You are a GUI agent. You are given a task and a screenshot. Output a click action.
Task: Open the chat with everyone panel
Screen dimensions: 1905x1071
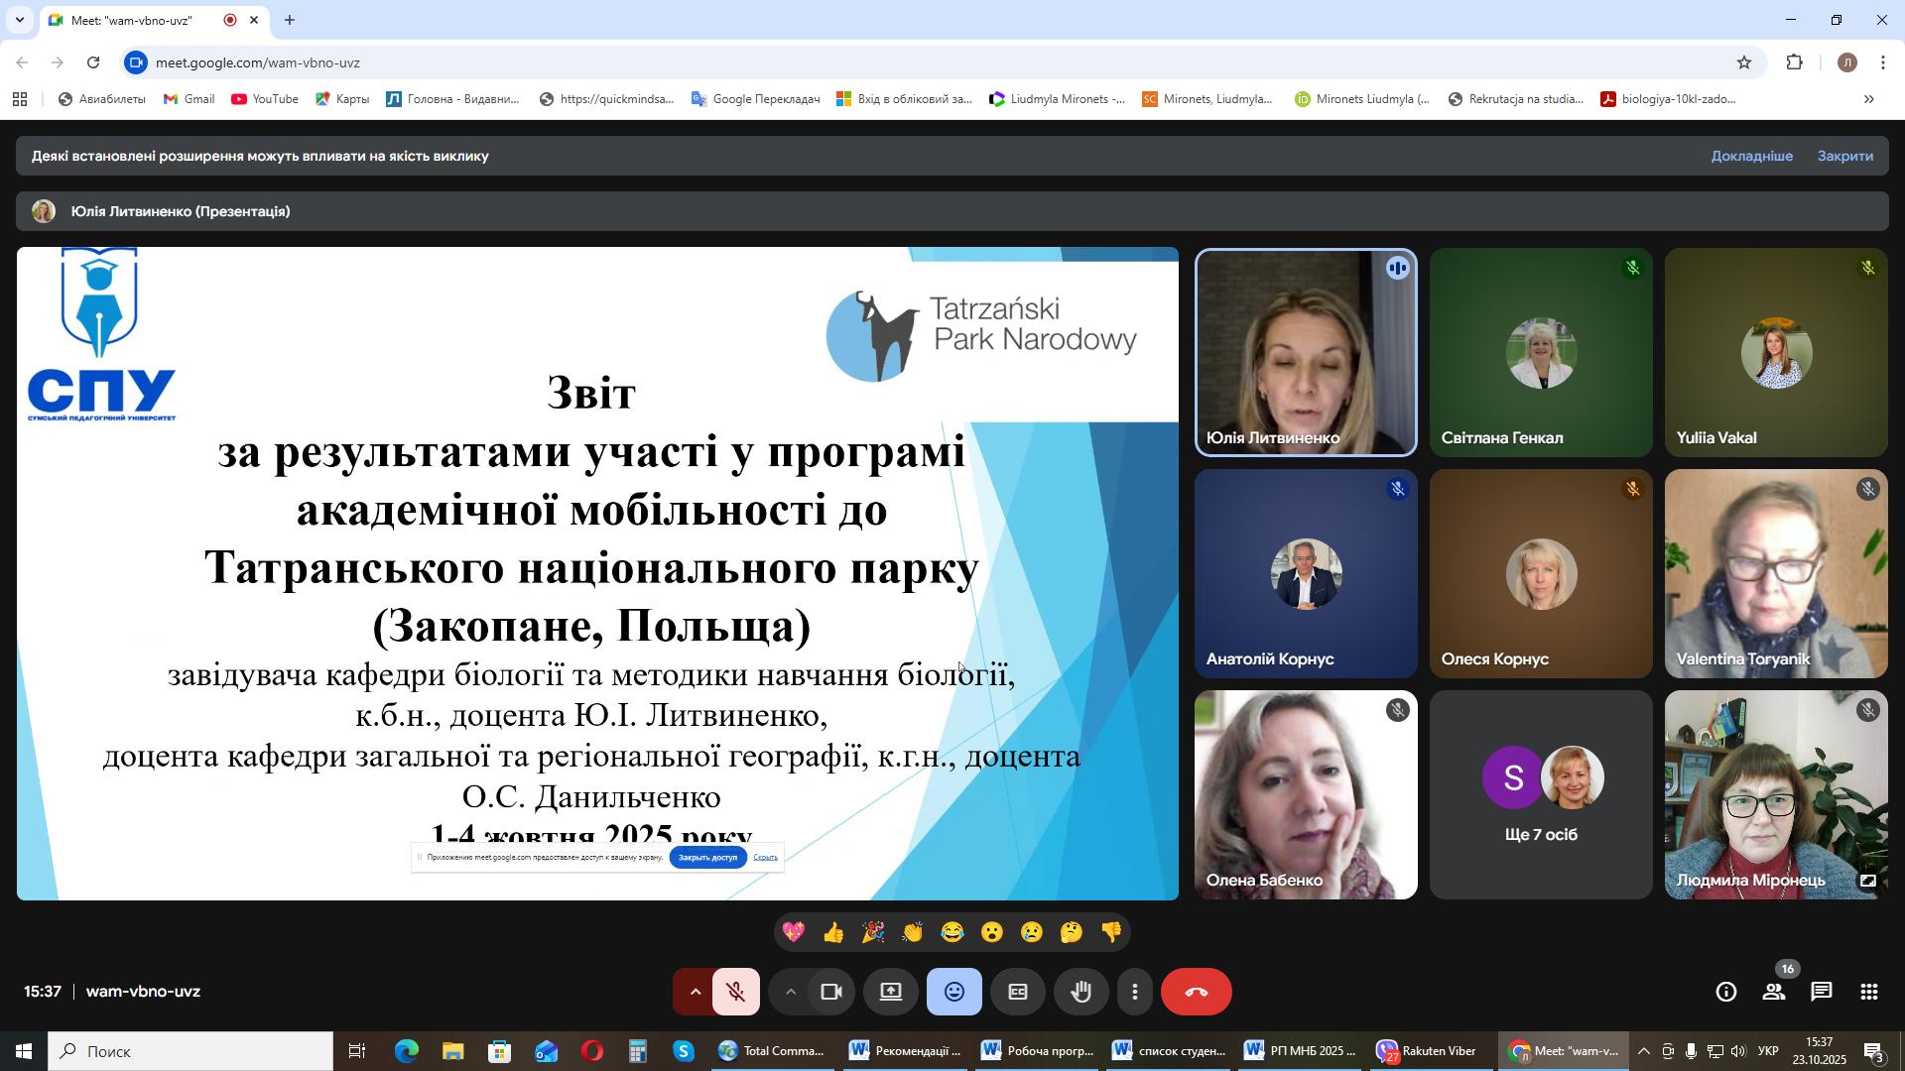click(x=1821, y=993)
